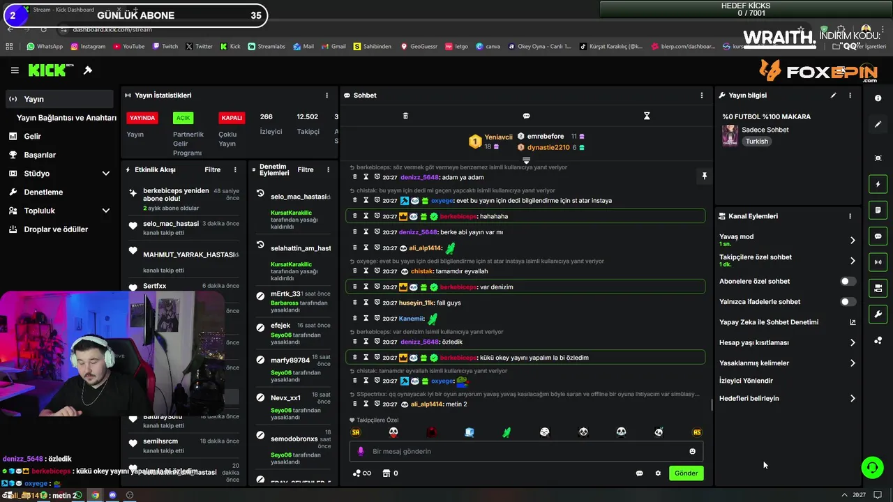This screenshot has height=502, width=893.
Task: Click the Turkish language tag
Action: click(x=756, y=142)
